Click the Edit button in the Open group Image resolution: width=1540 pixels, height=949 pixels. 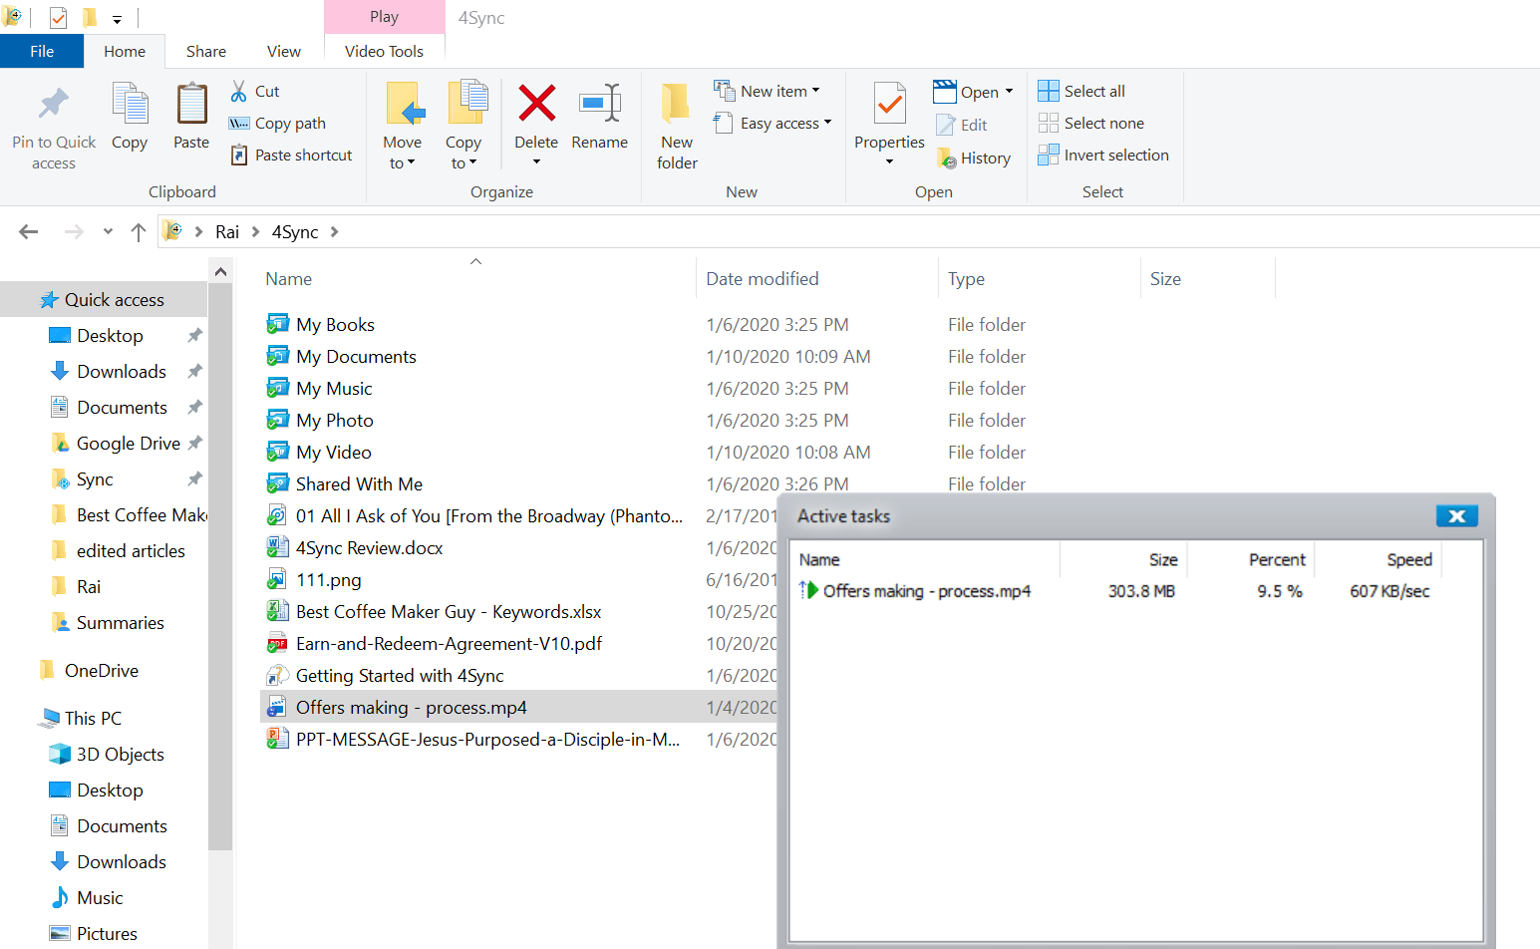[x=962, y=124]
